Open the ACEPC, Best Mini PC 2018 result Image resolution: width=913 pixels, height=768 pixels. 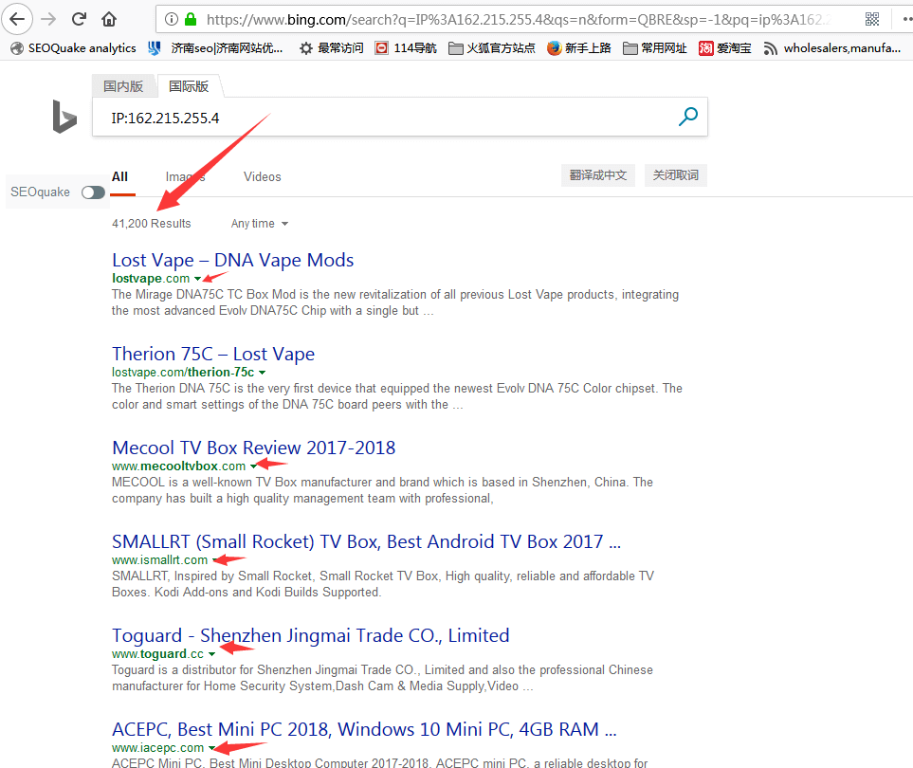364,729
